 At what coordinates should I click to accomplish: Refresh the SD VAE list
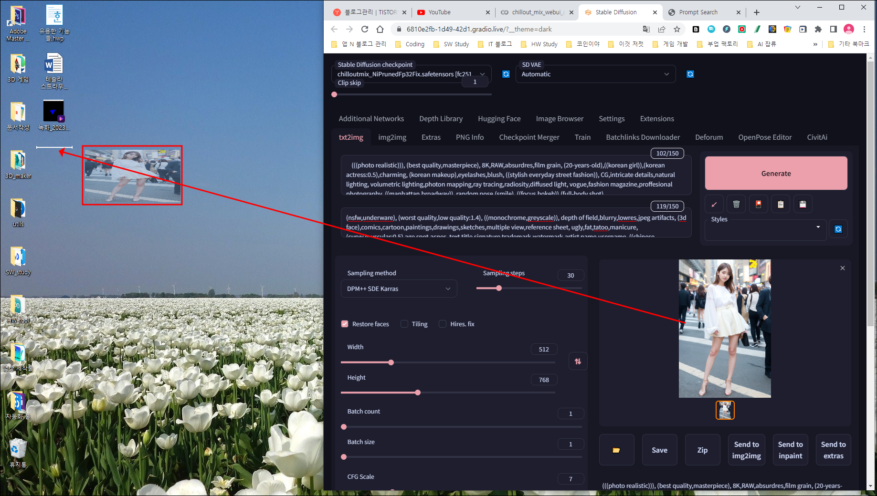[690, 74]
